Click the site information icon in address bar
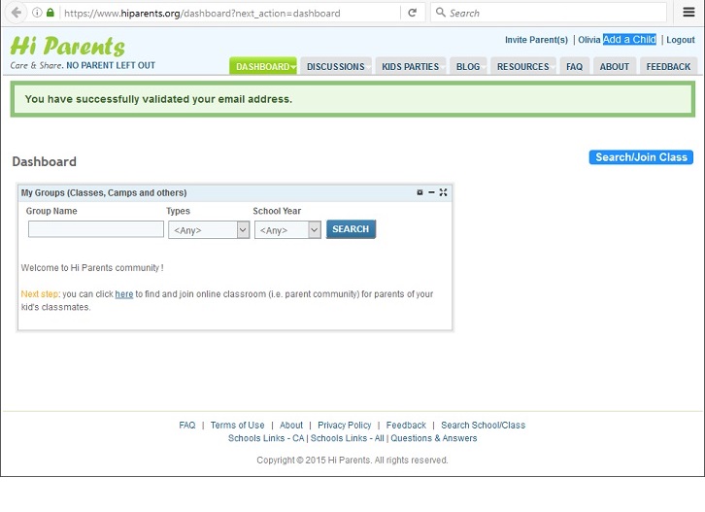The height and width of the screenshot is (512, 705). 37,13
